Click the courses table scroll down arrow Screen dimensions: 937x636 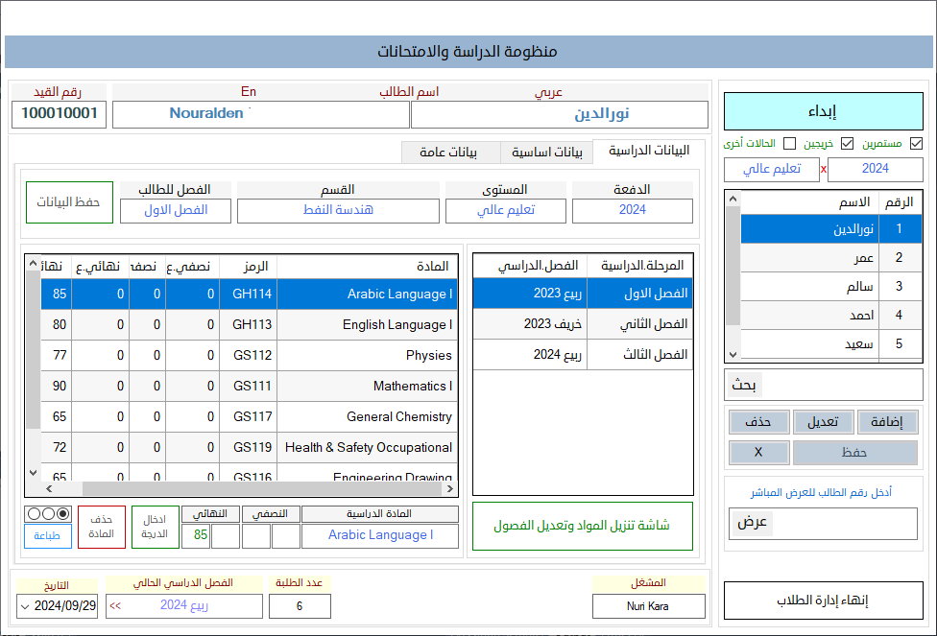34,473
